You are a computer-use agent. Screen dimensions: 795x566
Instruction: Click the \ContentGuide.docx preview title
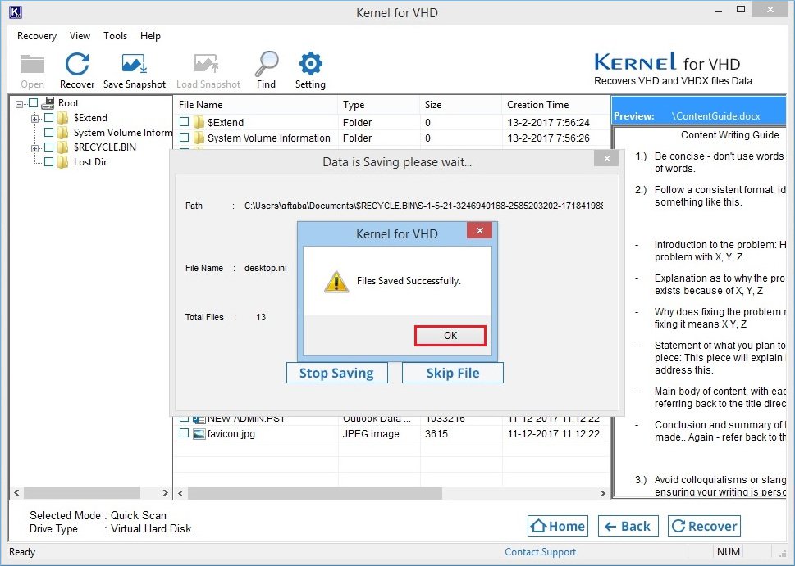(715, 116)
